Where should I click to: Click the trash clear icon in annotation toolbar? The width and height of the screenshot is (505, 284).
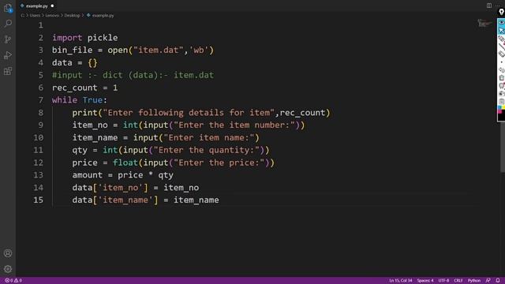pyautogui.click(x=502, y=78)
